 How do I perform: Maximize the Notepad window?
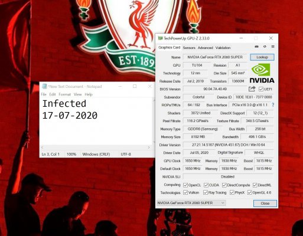click(x=135, y=86)
